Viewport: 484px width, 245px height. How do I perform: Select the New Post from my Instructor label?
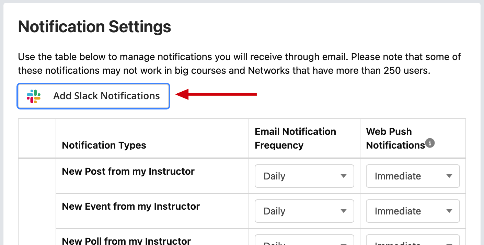[128, 171]
